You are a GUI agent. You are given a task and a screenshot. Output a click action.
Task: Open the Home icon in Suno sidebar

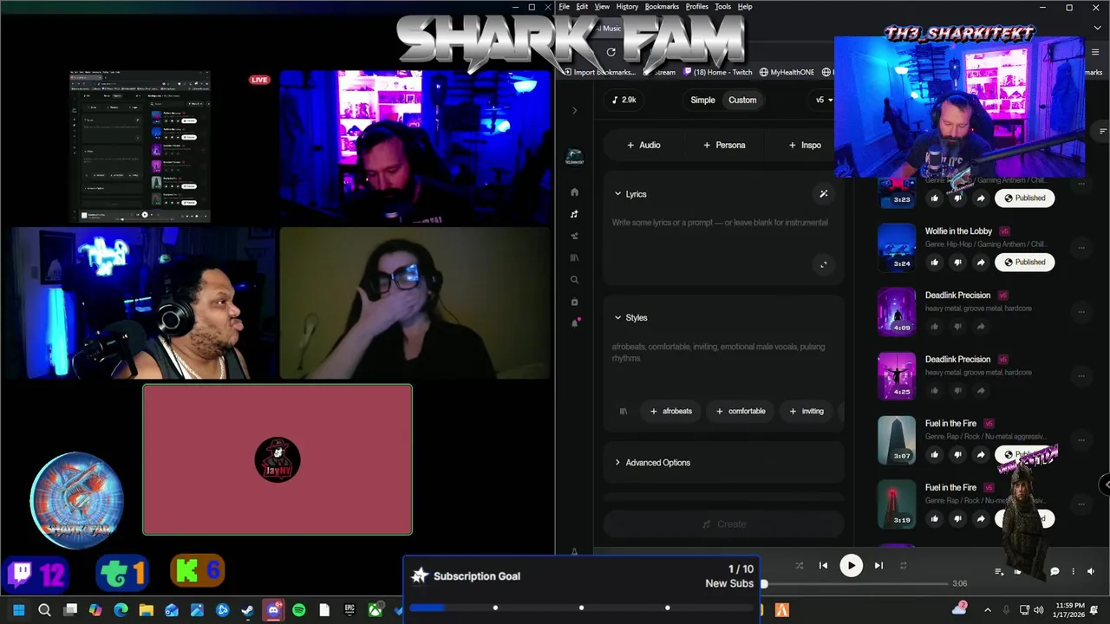click(574, 192)
